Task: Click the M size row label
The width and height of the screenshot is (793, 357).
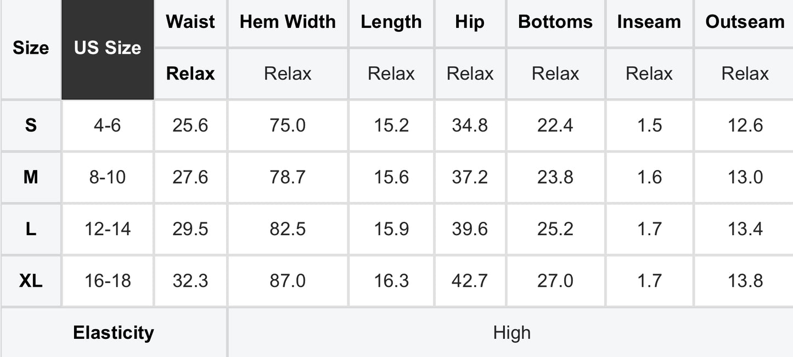Action: coord(31,178)
